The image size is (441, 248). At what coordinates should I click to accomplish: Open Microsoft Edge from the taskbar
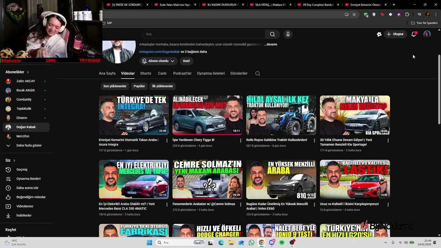tap(221, 242)
